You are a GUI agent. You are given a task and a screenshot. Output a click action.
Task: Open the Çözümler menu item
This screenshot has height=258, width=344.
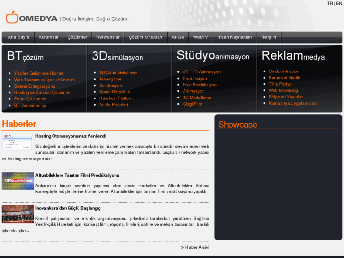tap(77, 37)
